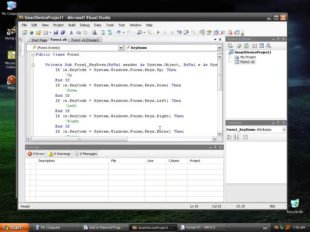The image size is (310, 232).
Task: Sort Error List by Description column
Action: coord(72,161)
